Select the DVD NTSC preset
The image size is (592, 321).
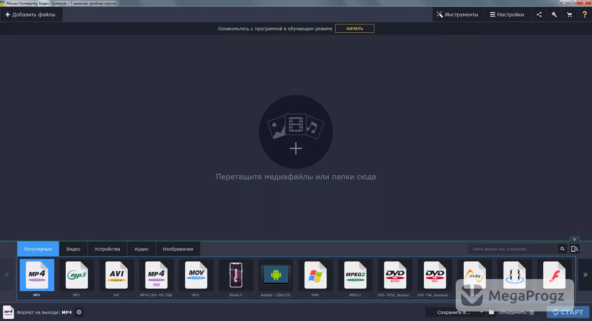pos(395,275)
